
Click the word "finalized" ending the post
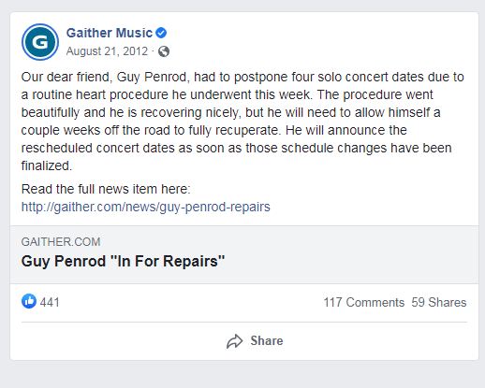click(47, 165)
